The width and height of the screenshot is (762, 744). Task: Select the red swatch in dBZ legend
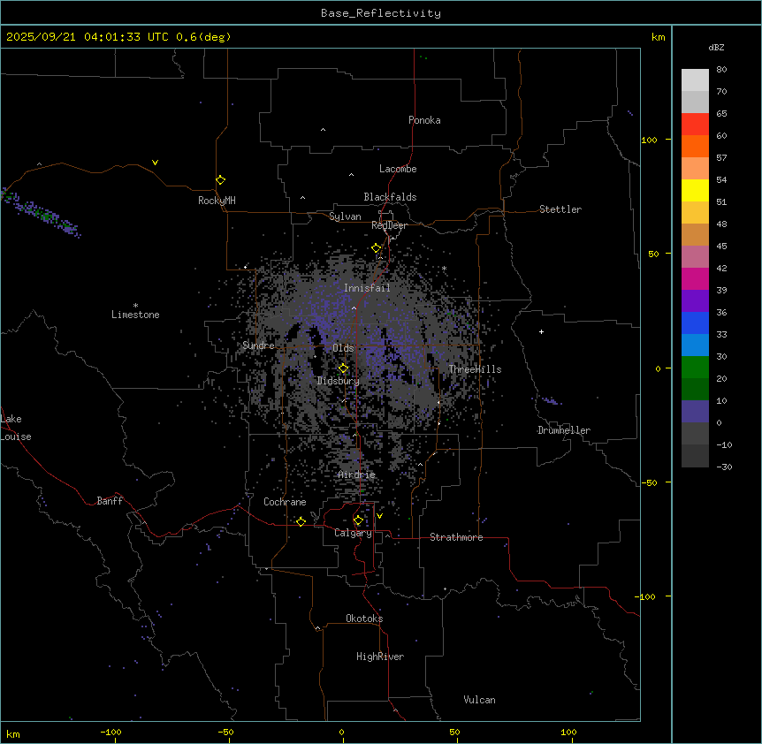695,124
